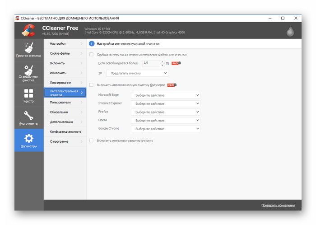Click CCleaner title bar app icon

(17, 18)
